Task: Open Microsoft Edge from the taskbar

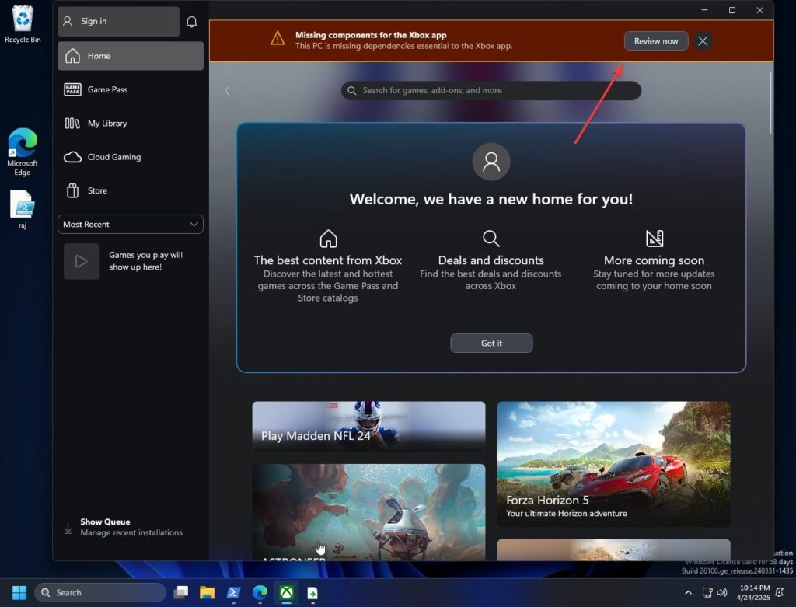Action: tap(260, 592)
